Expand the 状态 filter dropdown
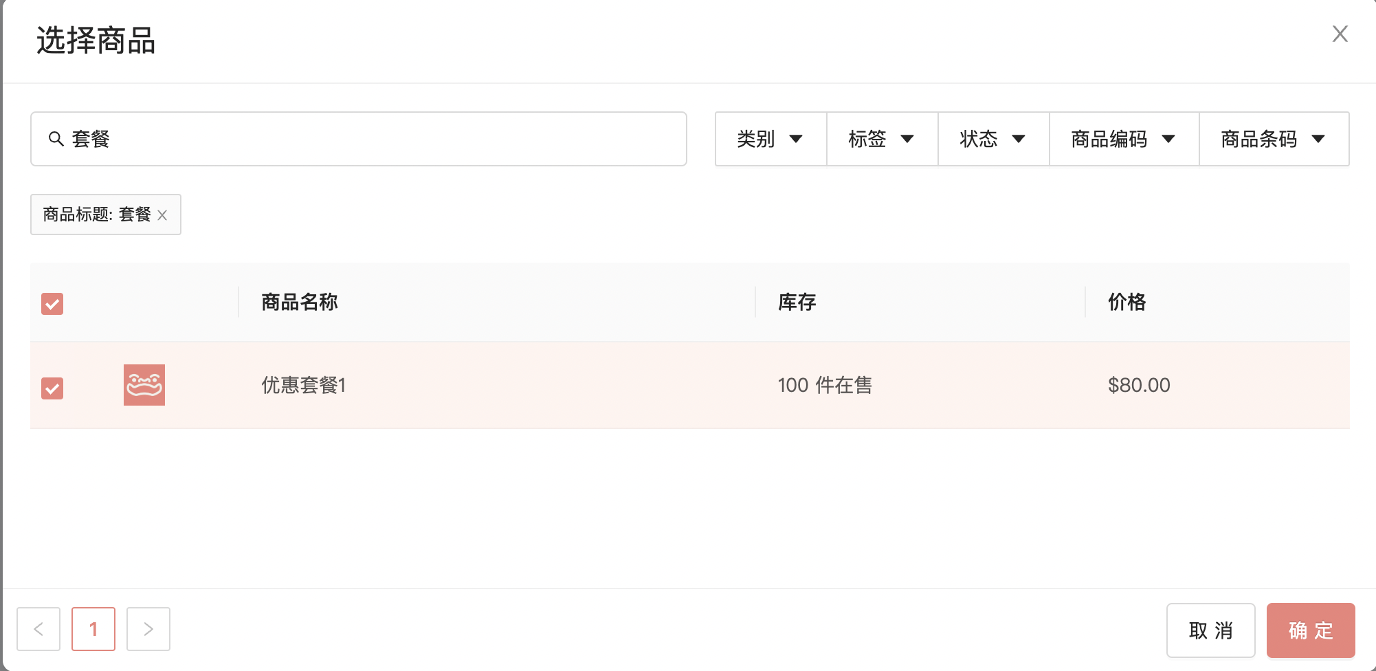The image size is (1376, 671). 994,139
